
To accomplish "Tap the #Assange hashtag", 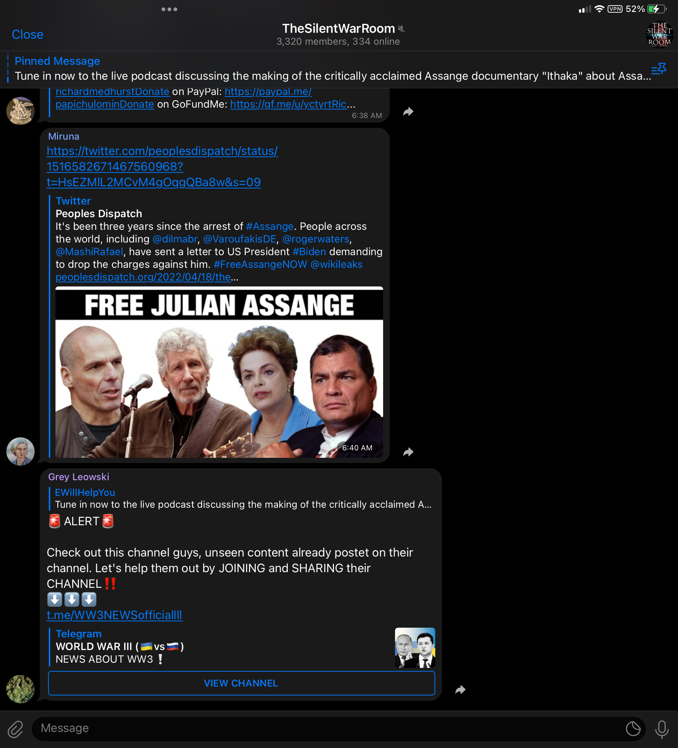I will tap(270, 226).
